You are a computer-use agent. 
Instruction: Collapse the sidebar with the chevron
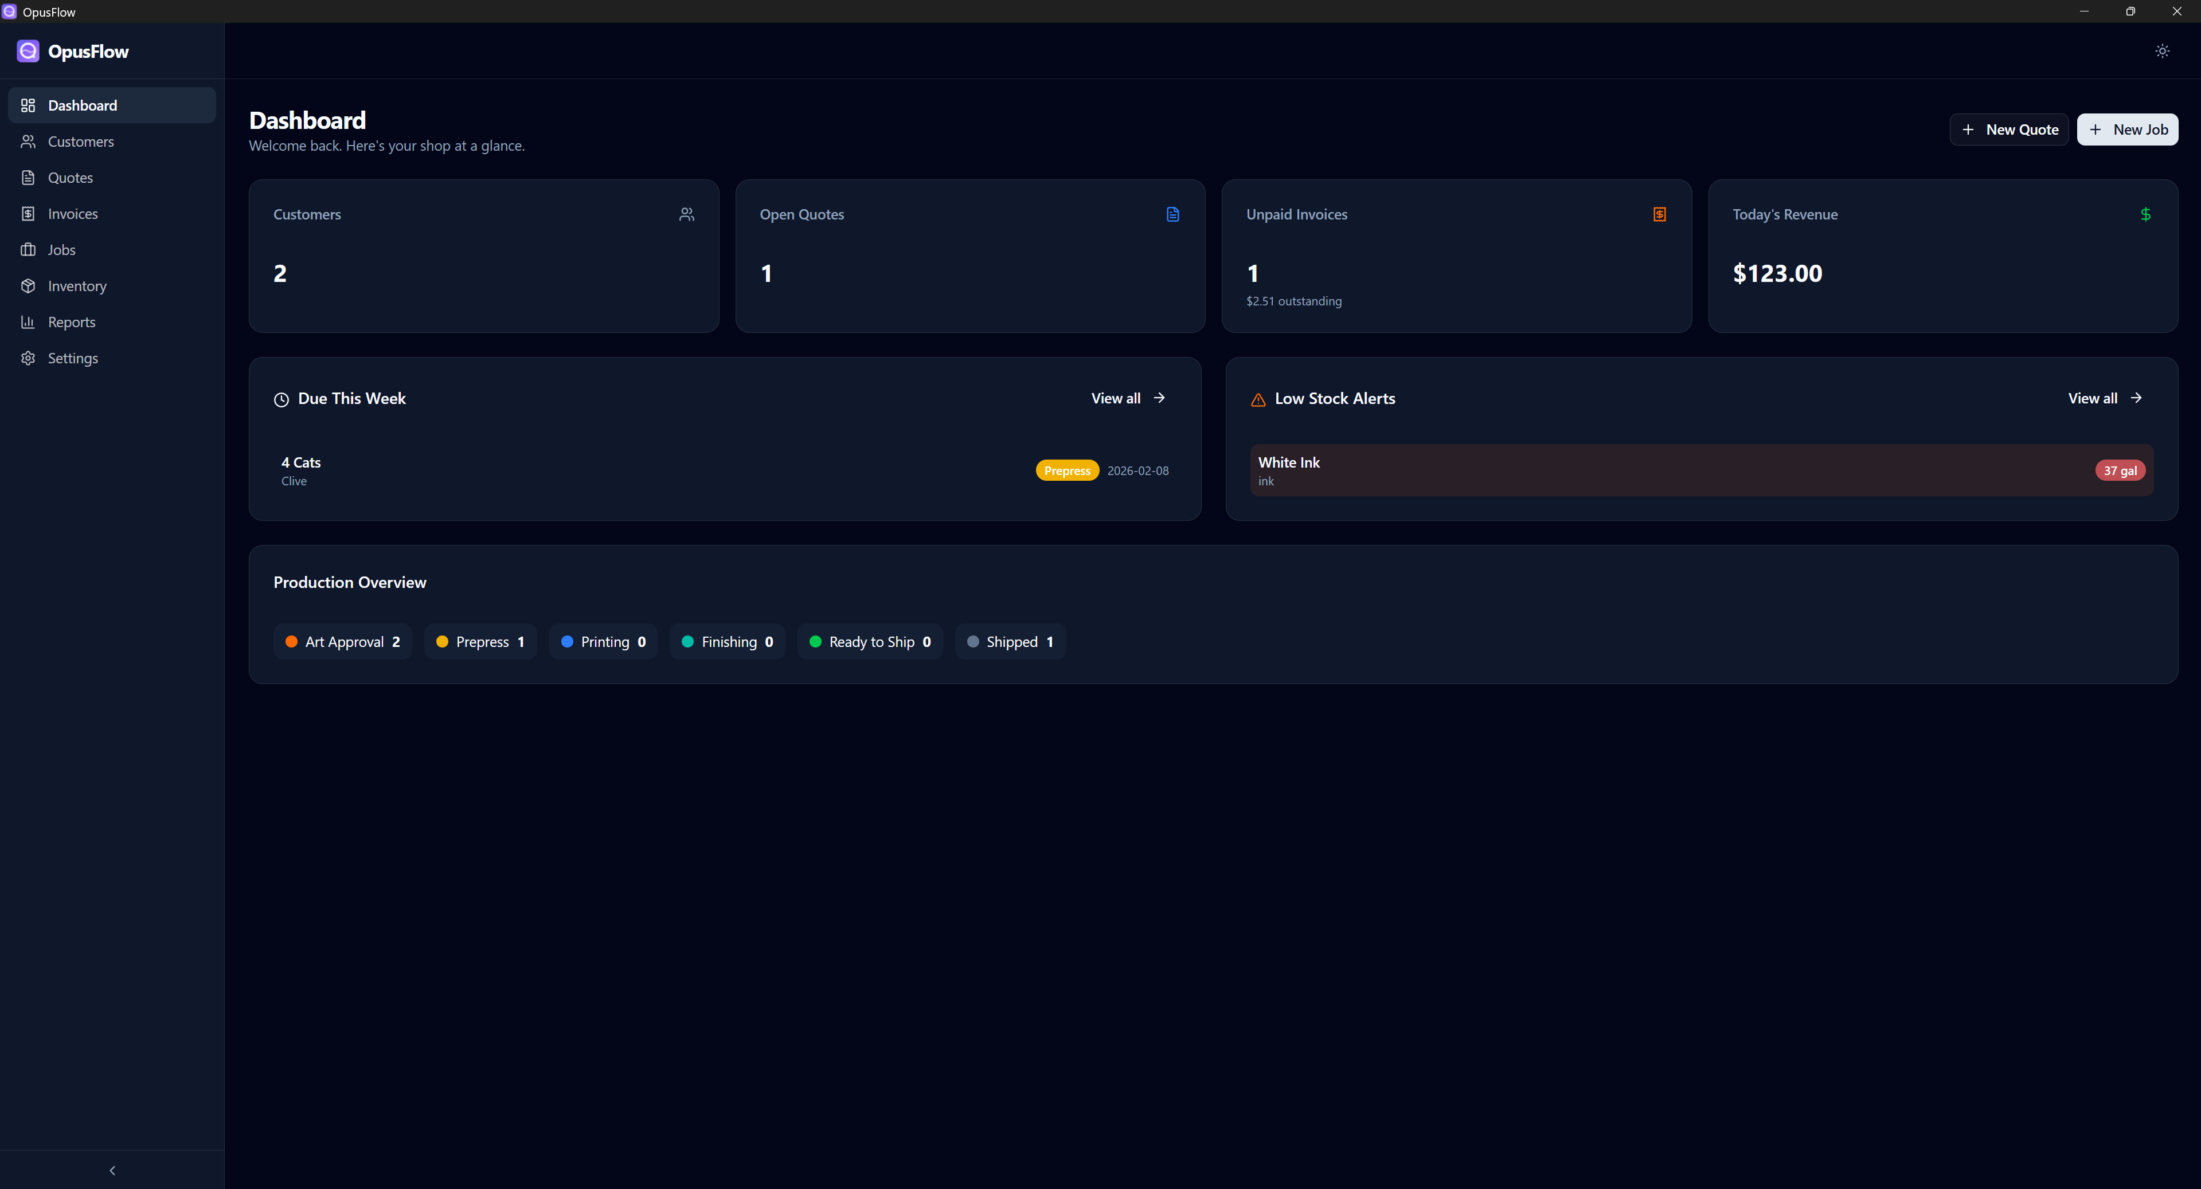(x=112, y=1170)
